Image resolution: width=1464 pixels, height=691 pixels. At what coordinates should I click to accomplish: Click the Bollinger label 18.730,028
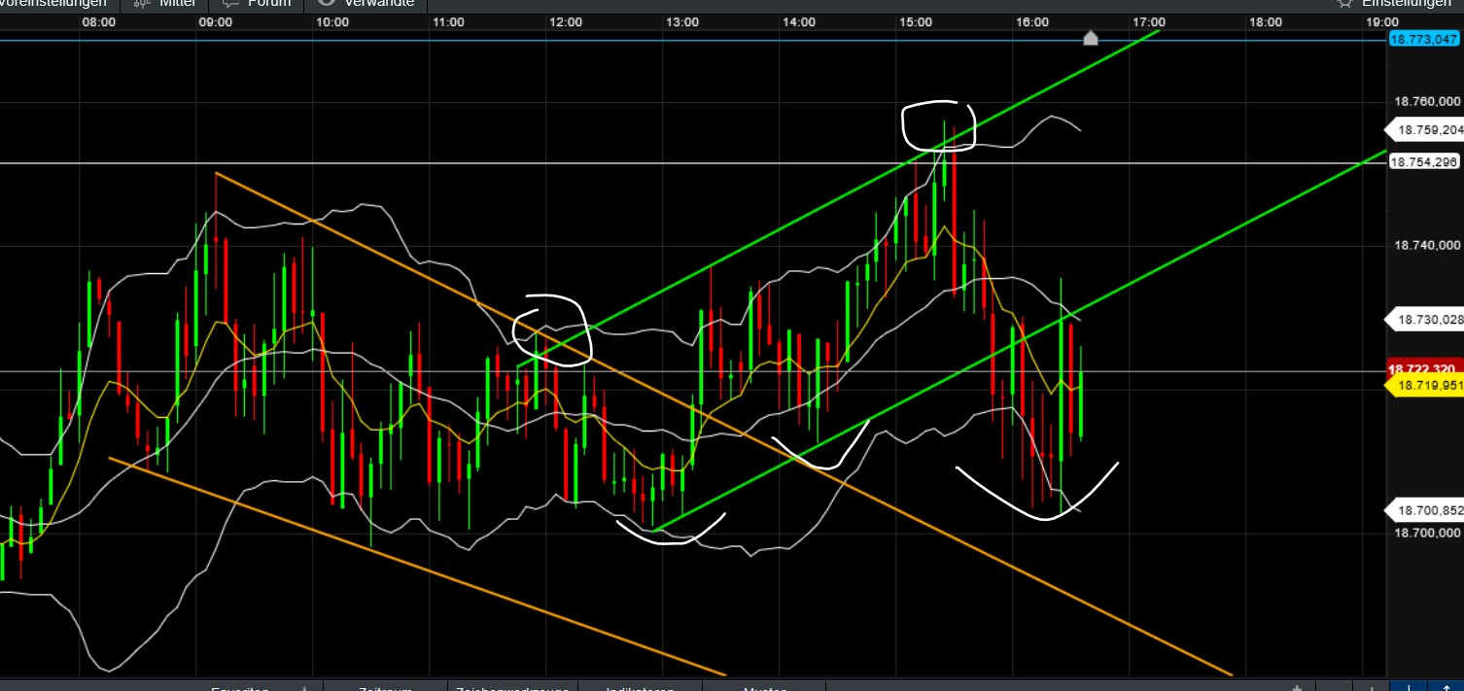1423,319
